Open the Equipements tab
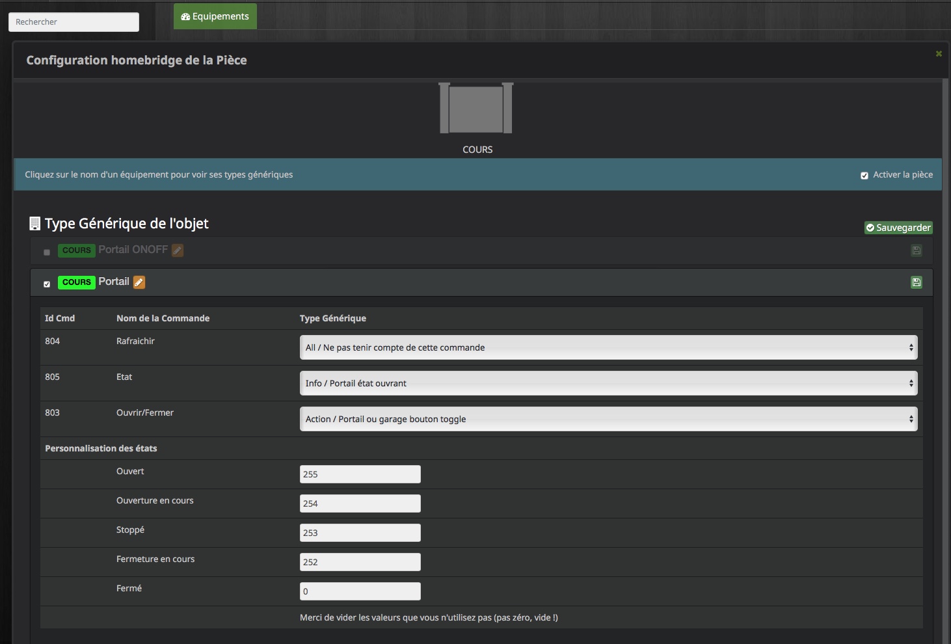The image size is (951, 644). (215, 16)
